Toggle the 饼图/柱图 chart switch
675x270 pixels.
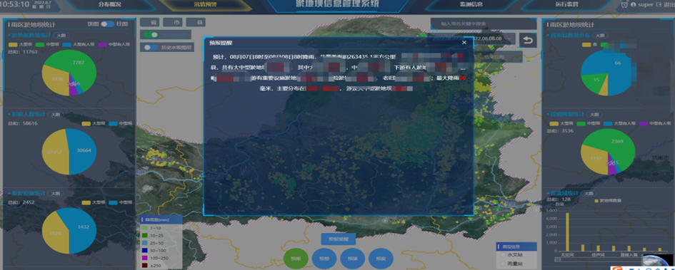click(x=108, y=24)
